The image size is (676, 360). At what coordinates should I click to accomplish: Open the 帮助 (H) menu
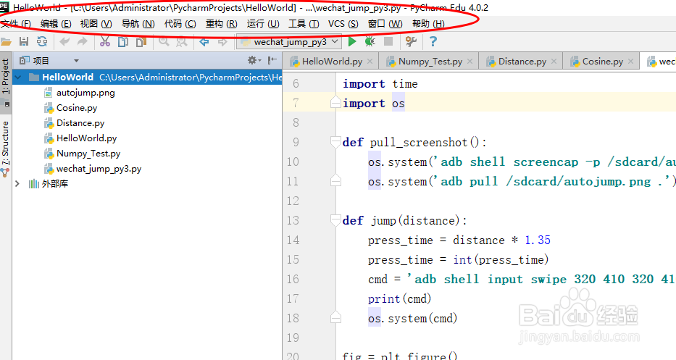pos(428,24)
